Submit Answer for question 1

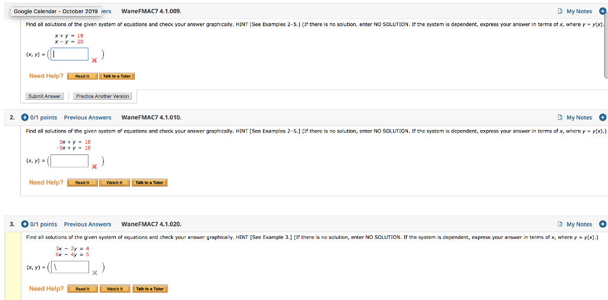pyautogui.click(x=45, y=96)
